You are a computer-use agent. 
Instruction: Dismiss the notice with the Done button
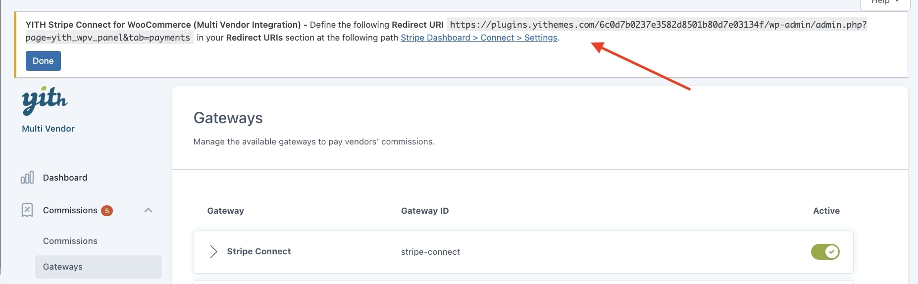43,61
